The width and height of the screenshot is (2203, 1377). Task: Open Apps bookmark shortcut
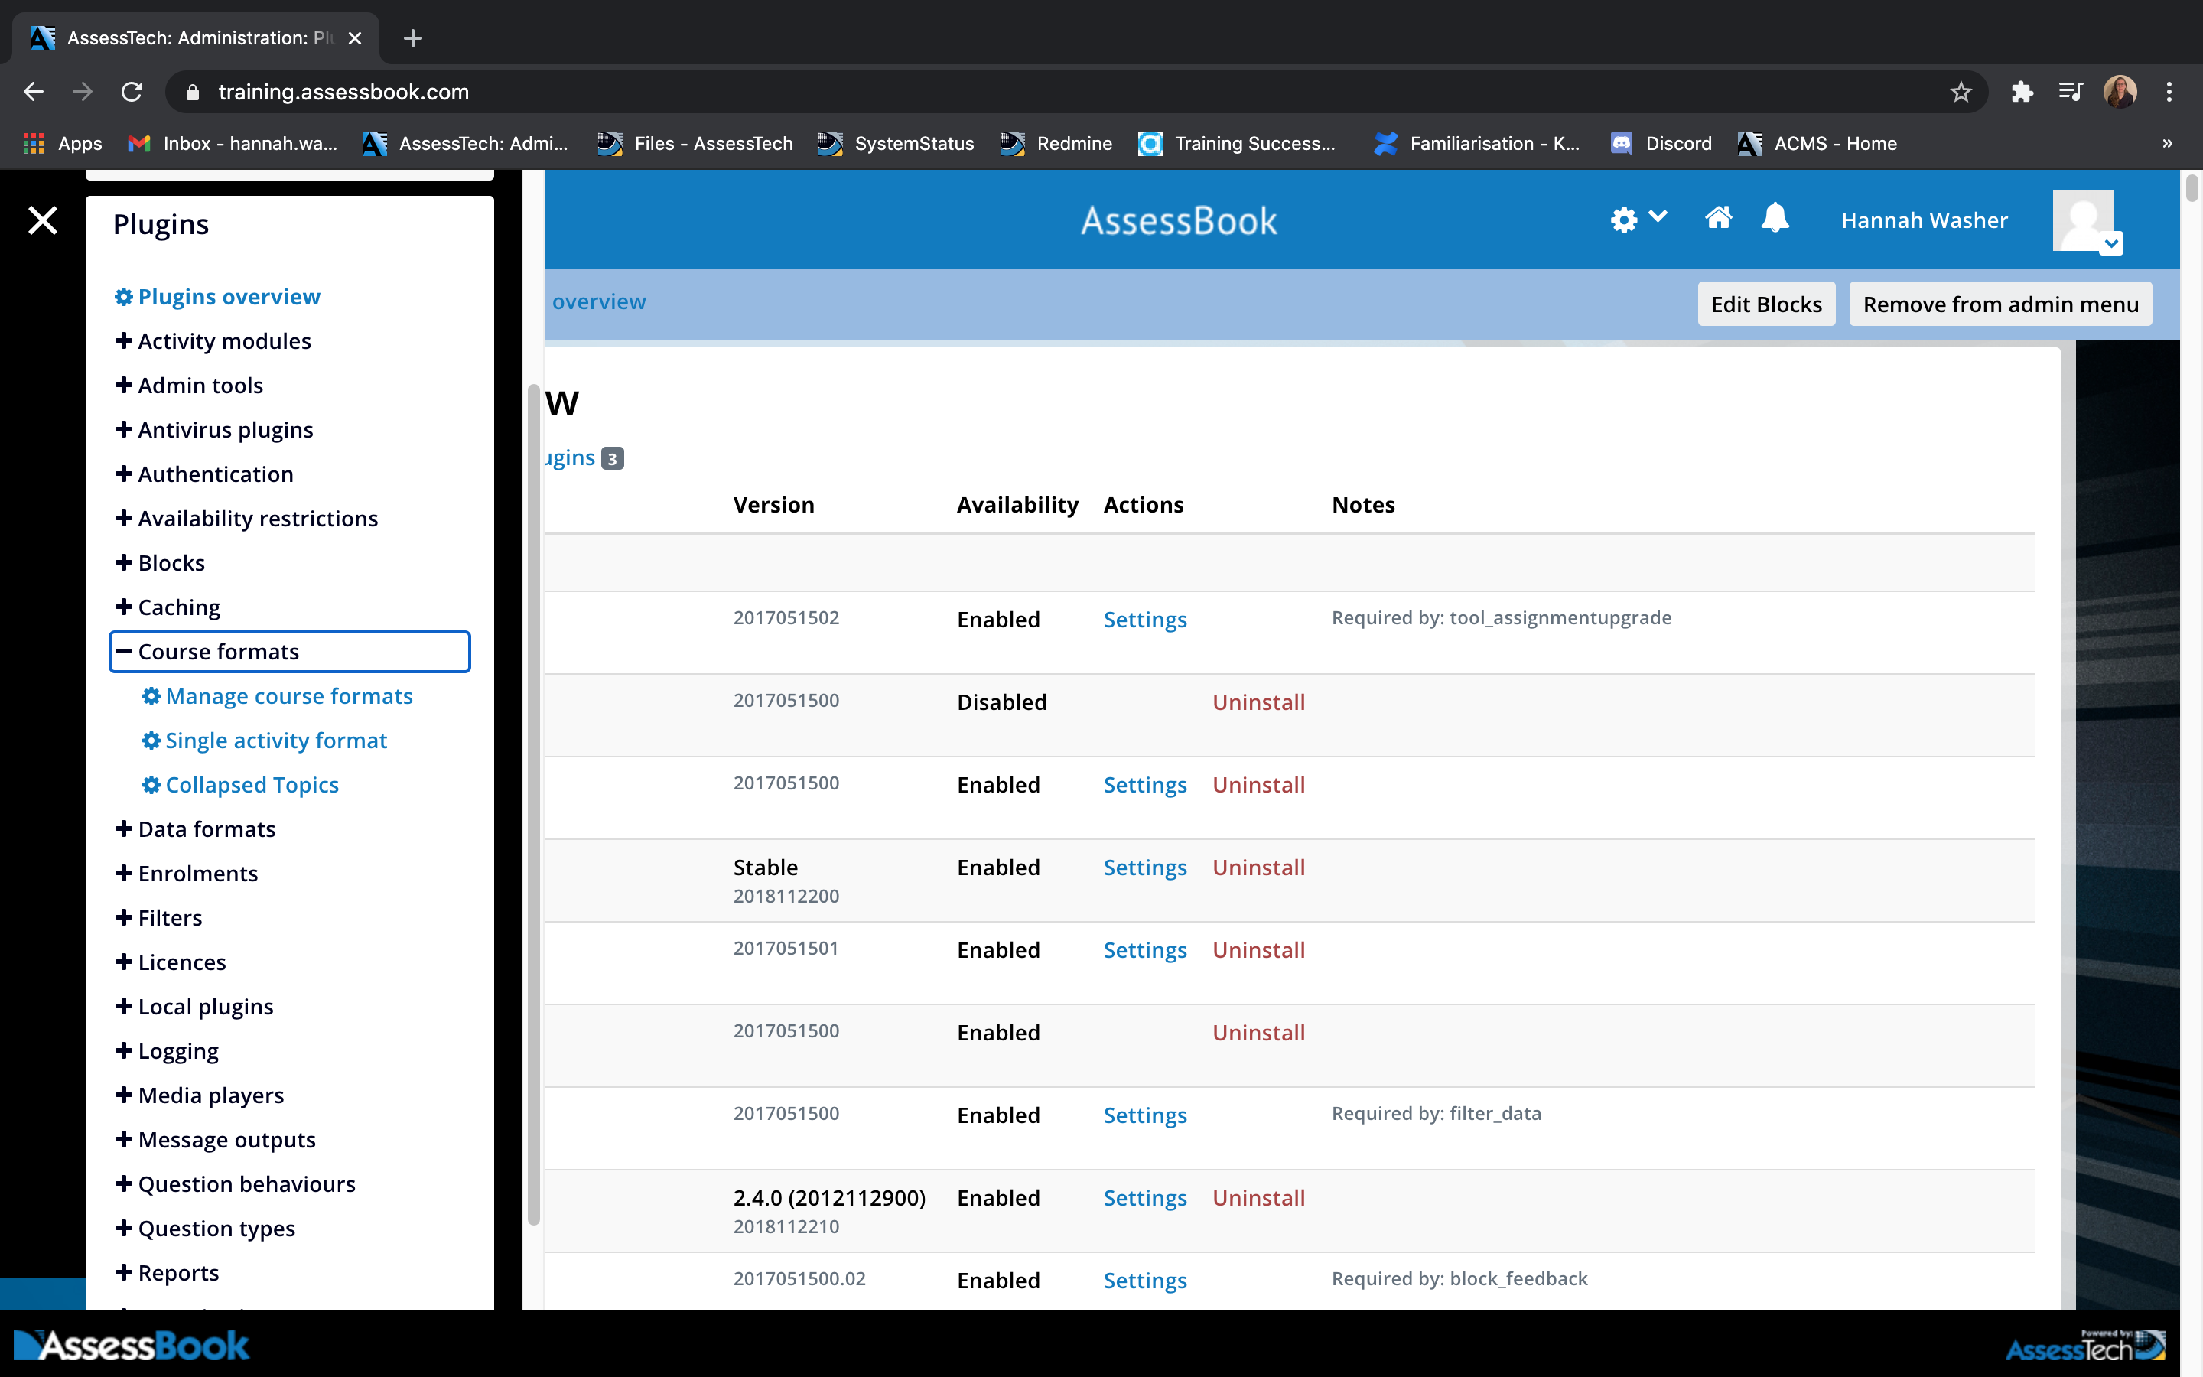pos(62,144)
